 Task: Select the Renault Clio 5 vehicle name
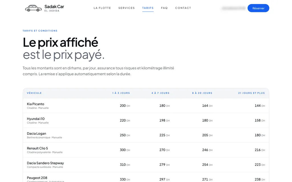tap(37, 148)
